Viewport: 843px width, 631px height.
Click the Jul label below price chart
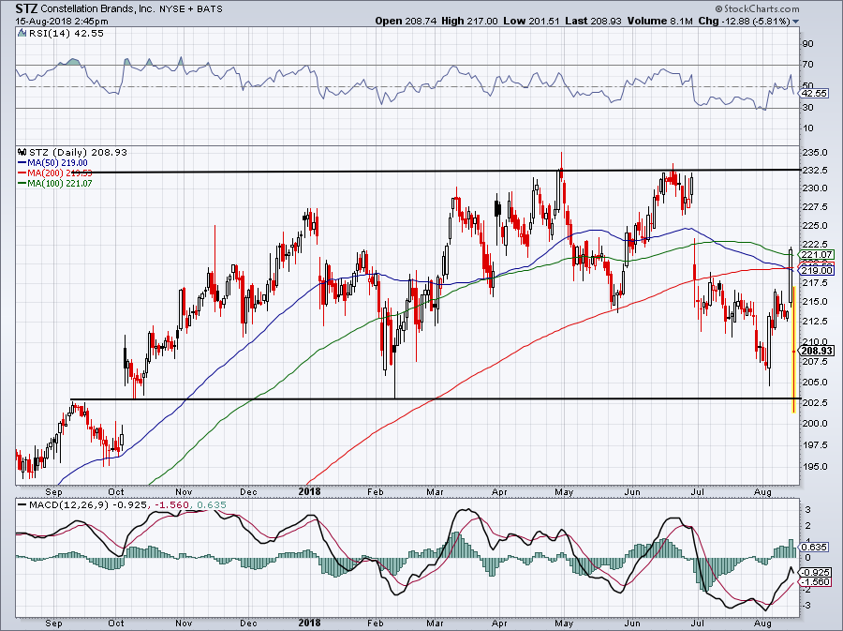[697, 491]
